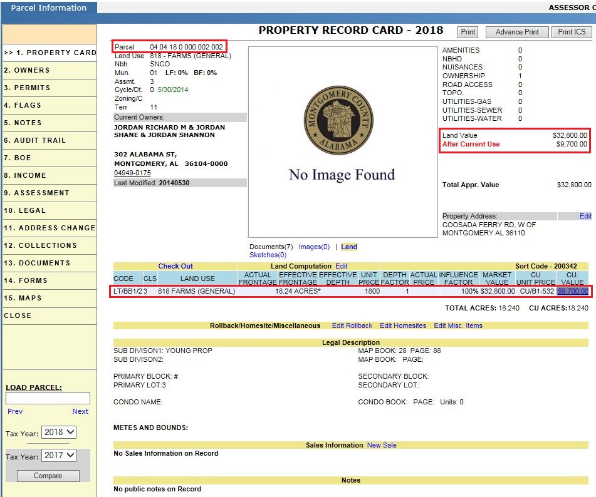Select the Forms section
The image size is (596, 497).
pos(50,280)
